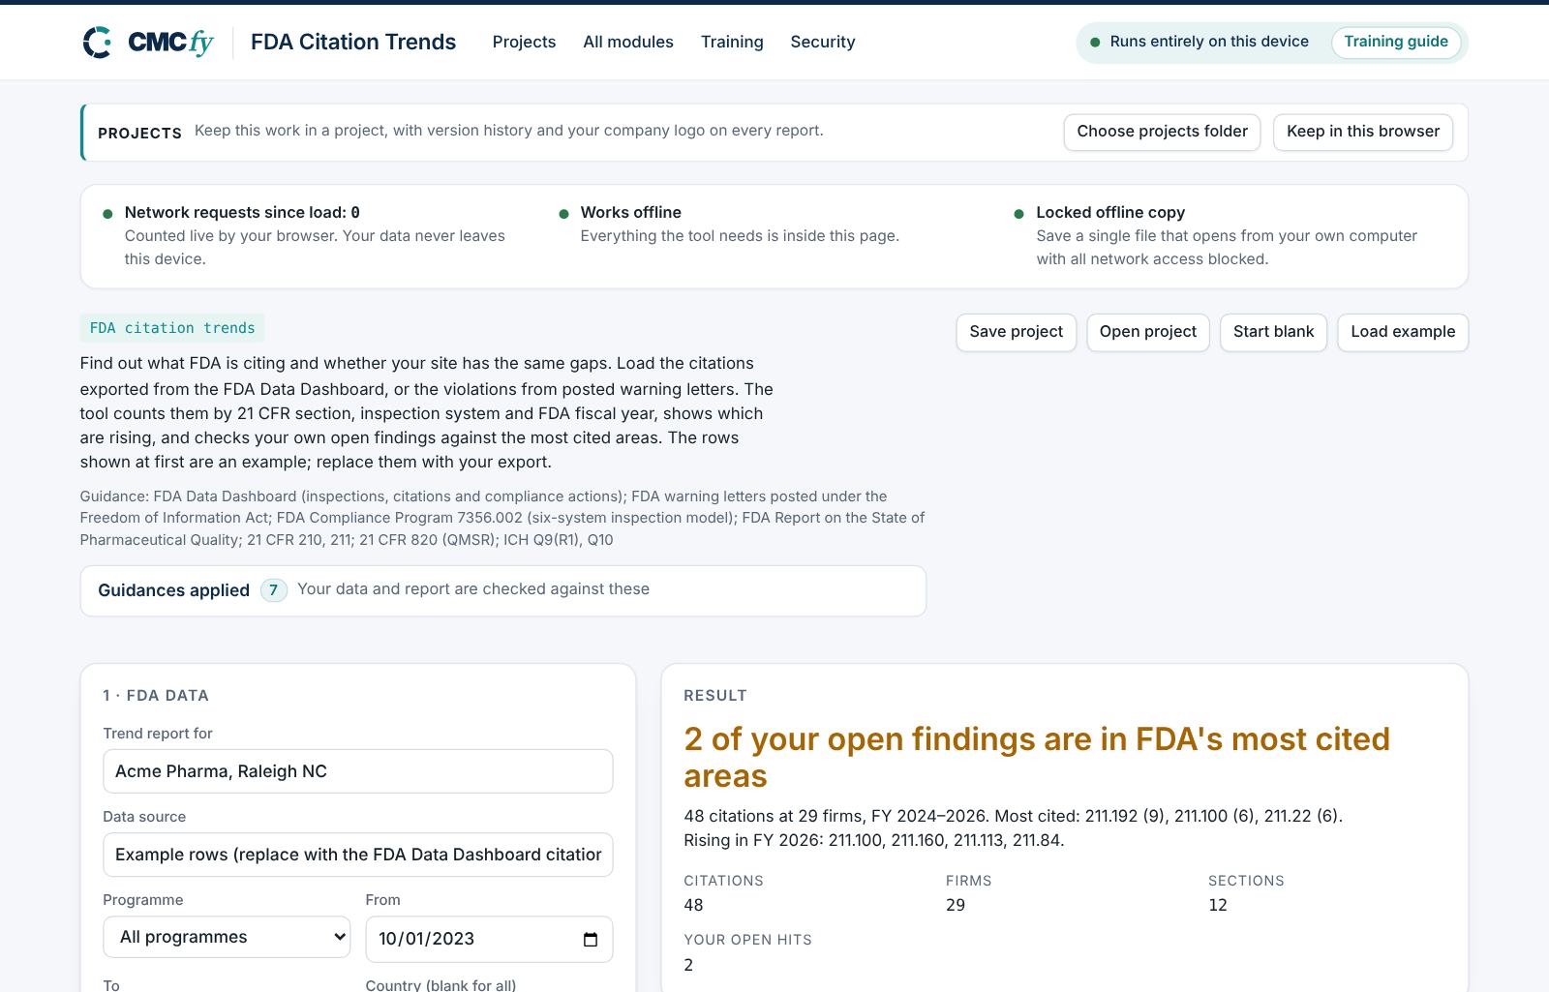Open the Training nav item
Screen dimensions: 1549x992
tap(732, 42)
